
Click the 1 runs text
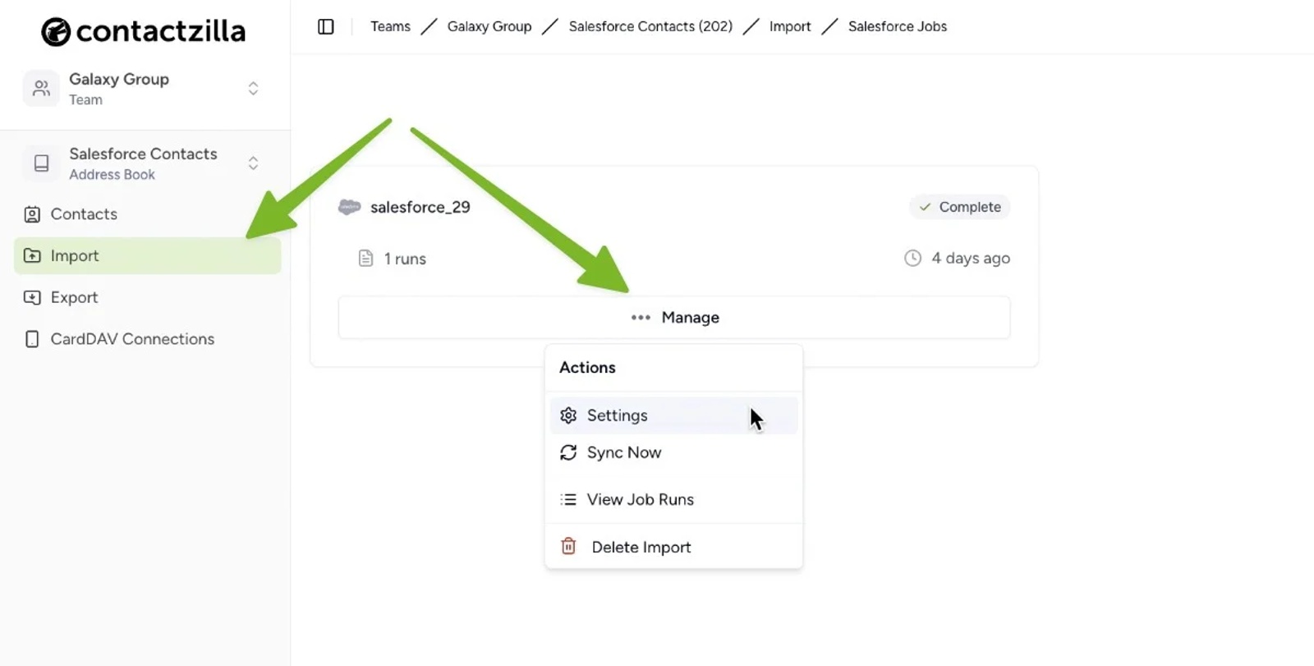click(405, 259)
